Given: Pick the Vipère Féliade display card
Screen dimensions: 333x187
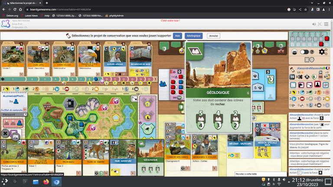Looking at the screenshot, I should click(x=64, y=59).
